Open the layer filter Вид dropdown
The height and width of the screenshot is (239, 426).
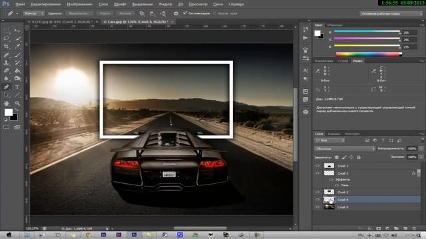[x=329, y=140]
